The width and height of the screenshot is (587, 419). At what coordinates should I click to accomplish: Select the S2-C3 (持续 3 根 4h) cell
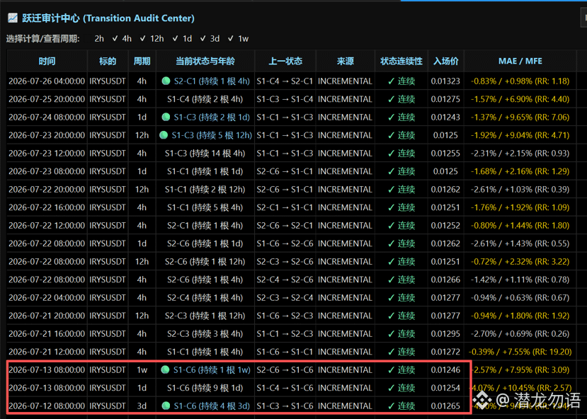coord(205,333)
